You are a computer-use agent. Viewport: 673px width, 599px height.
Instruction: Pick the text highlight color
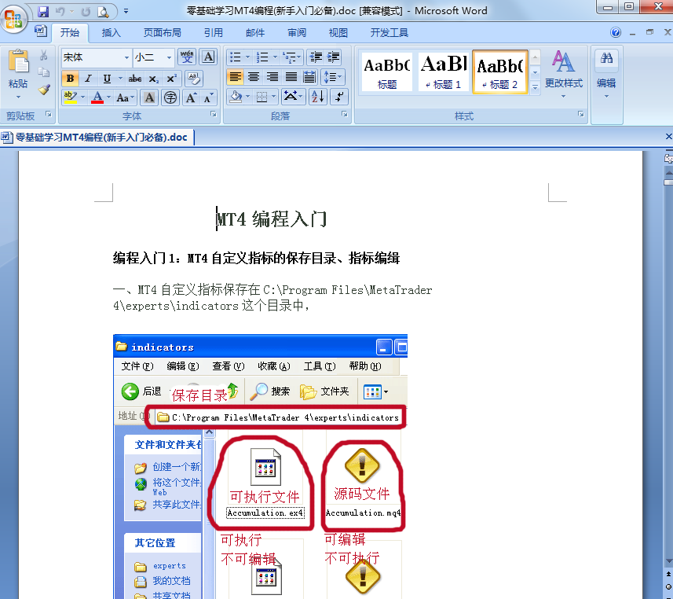[70, 97]
